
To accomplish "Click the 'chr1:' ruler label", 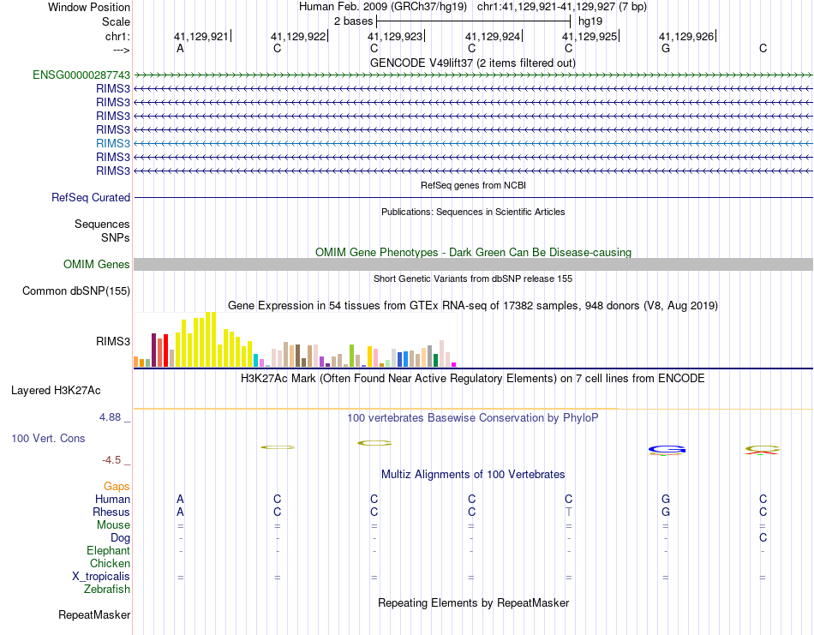I will click(x=117, y=36).
